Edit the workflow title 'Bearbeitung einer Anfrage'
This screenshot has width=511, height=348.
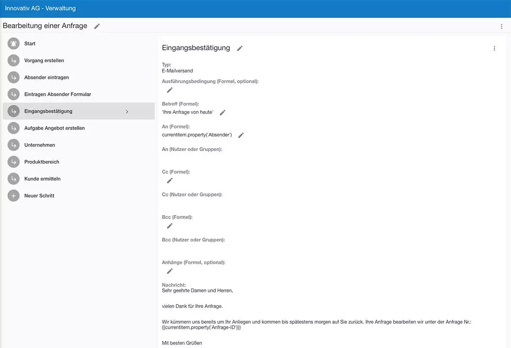97,26
